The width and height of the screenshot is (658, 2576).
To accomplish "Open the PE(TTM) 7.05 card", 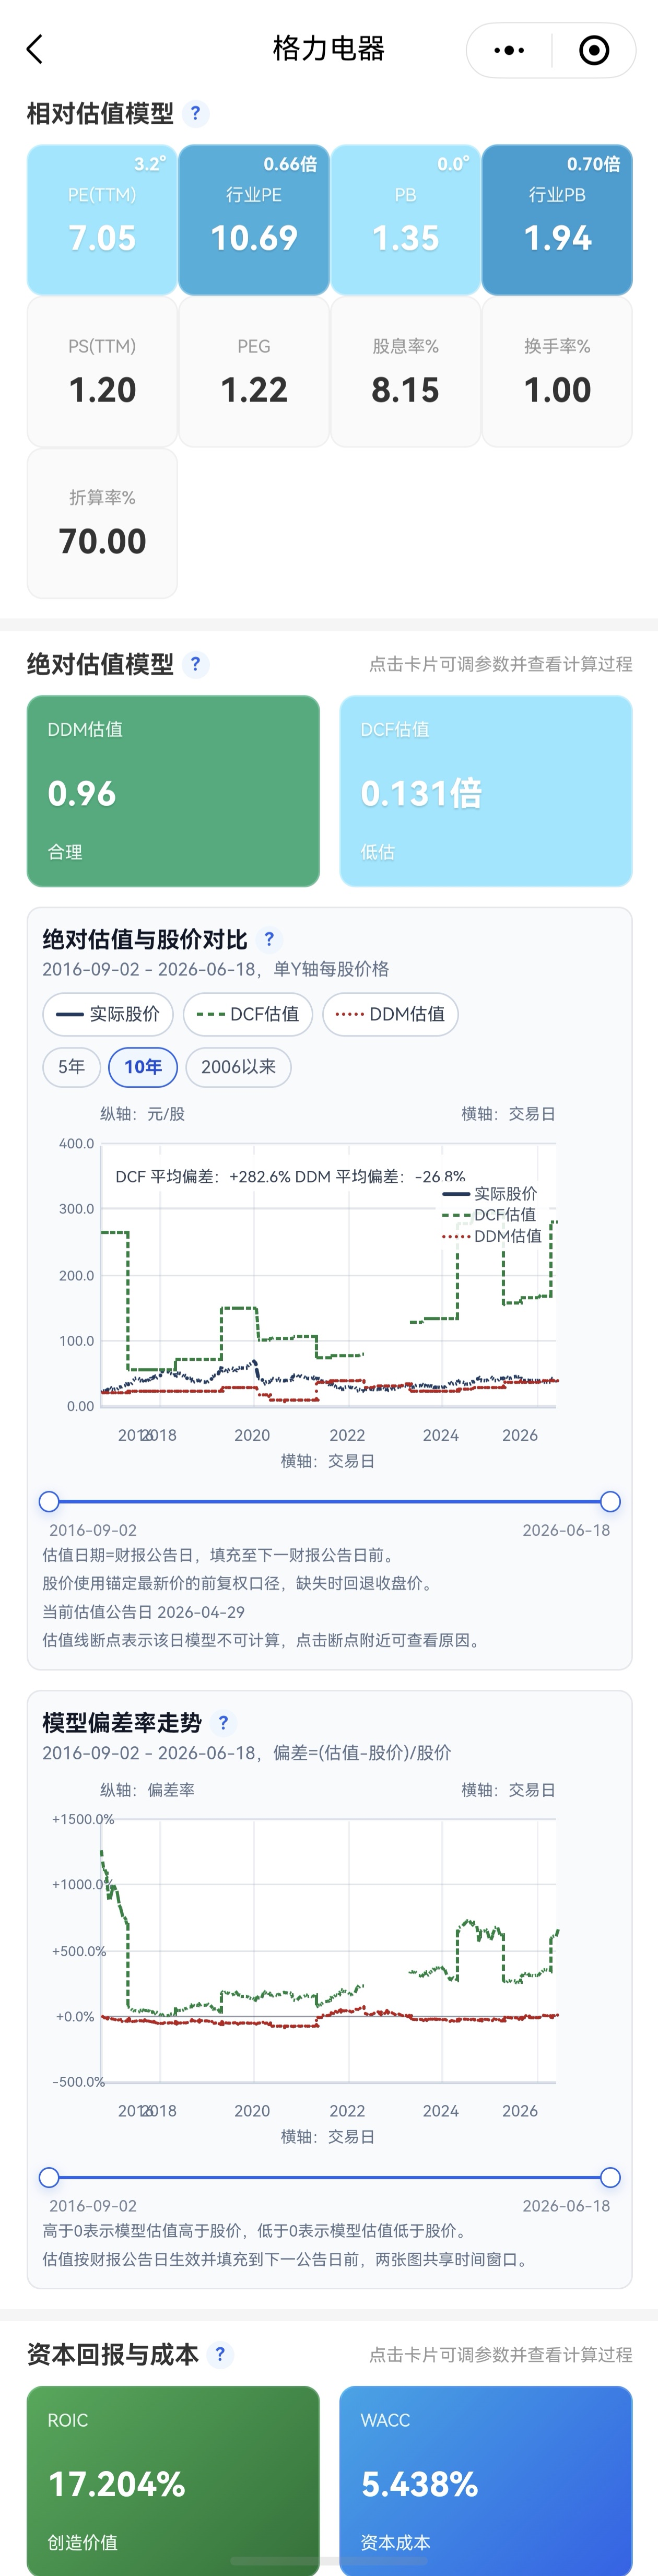I will pyautogui.click(x=102, y=220).
